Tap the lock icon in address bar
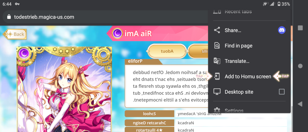Image resolution: width=308 pixels, height=132 pixels. (x=9, y=17)
